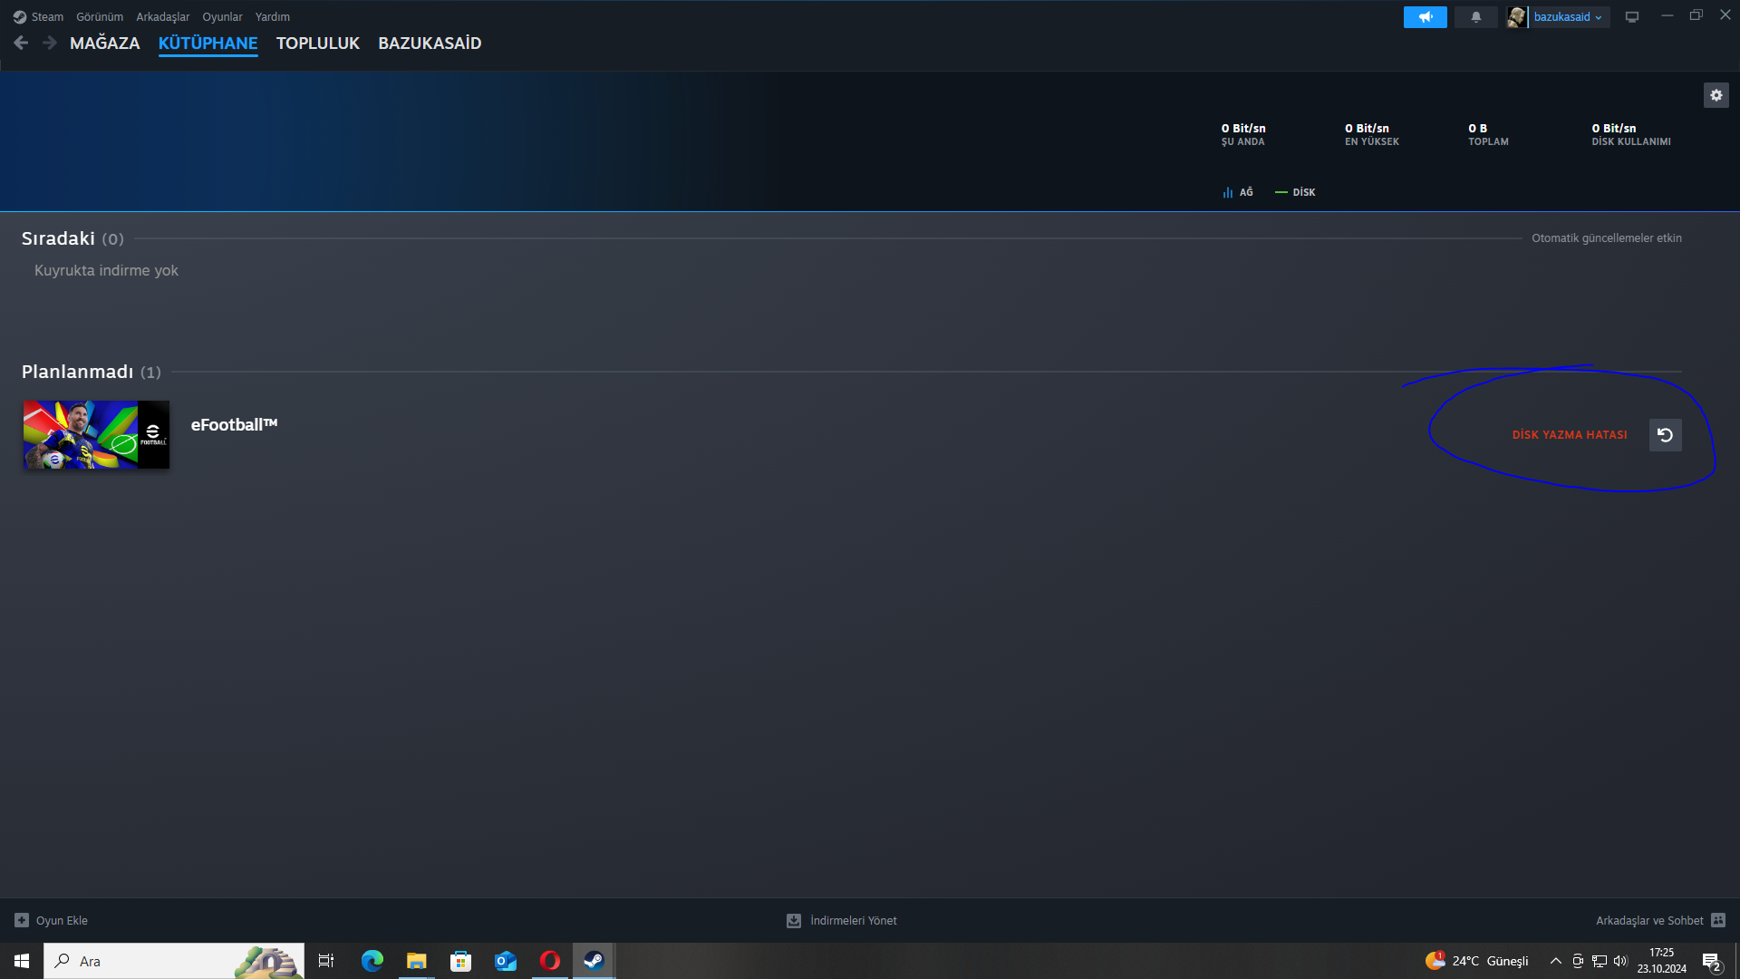Open Opera browser from the taskbar
Viewport: 1740px width, 979px height.
point(549,961)
